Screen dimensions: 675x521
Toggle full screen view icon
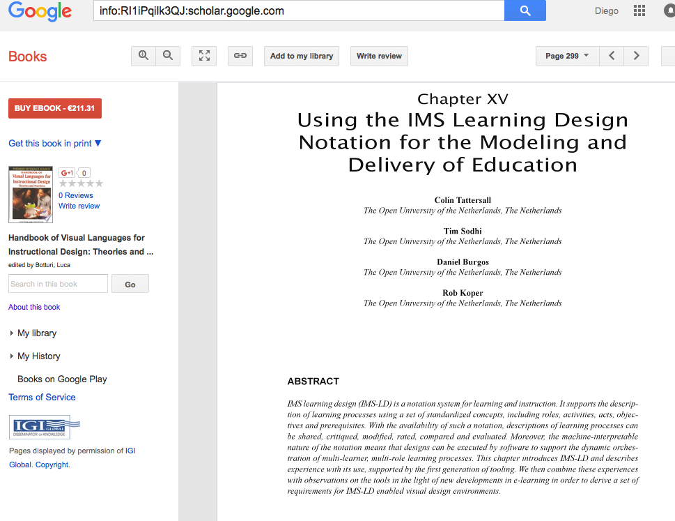204,56
